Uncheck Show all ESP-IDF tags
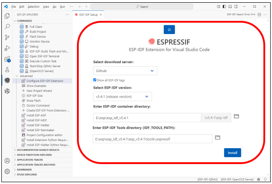Screen dimensions: 272x184 pyautogui.click(x=95, y=80)
